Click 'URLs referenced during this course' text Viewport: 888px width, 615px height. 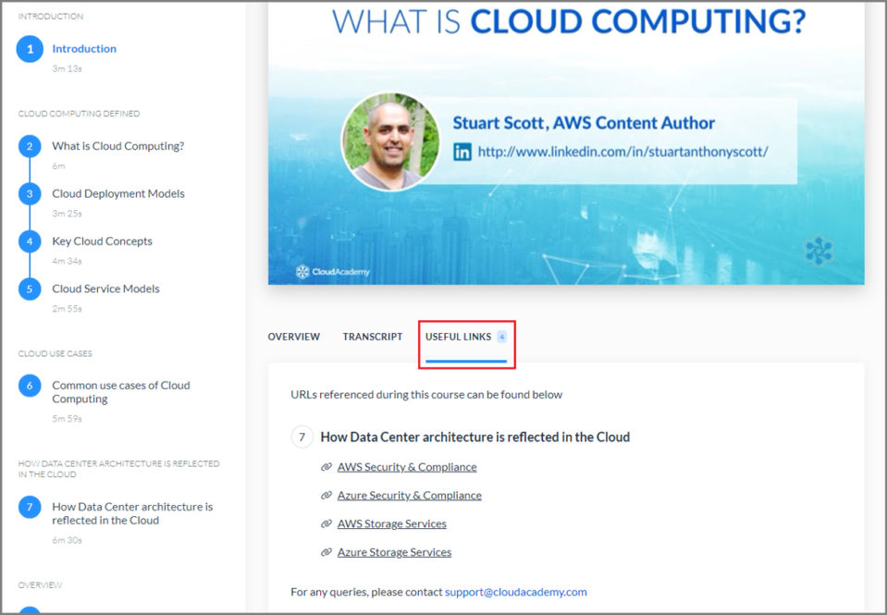pyautogui.click(x=426, y=395)
